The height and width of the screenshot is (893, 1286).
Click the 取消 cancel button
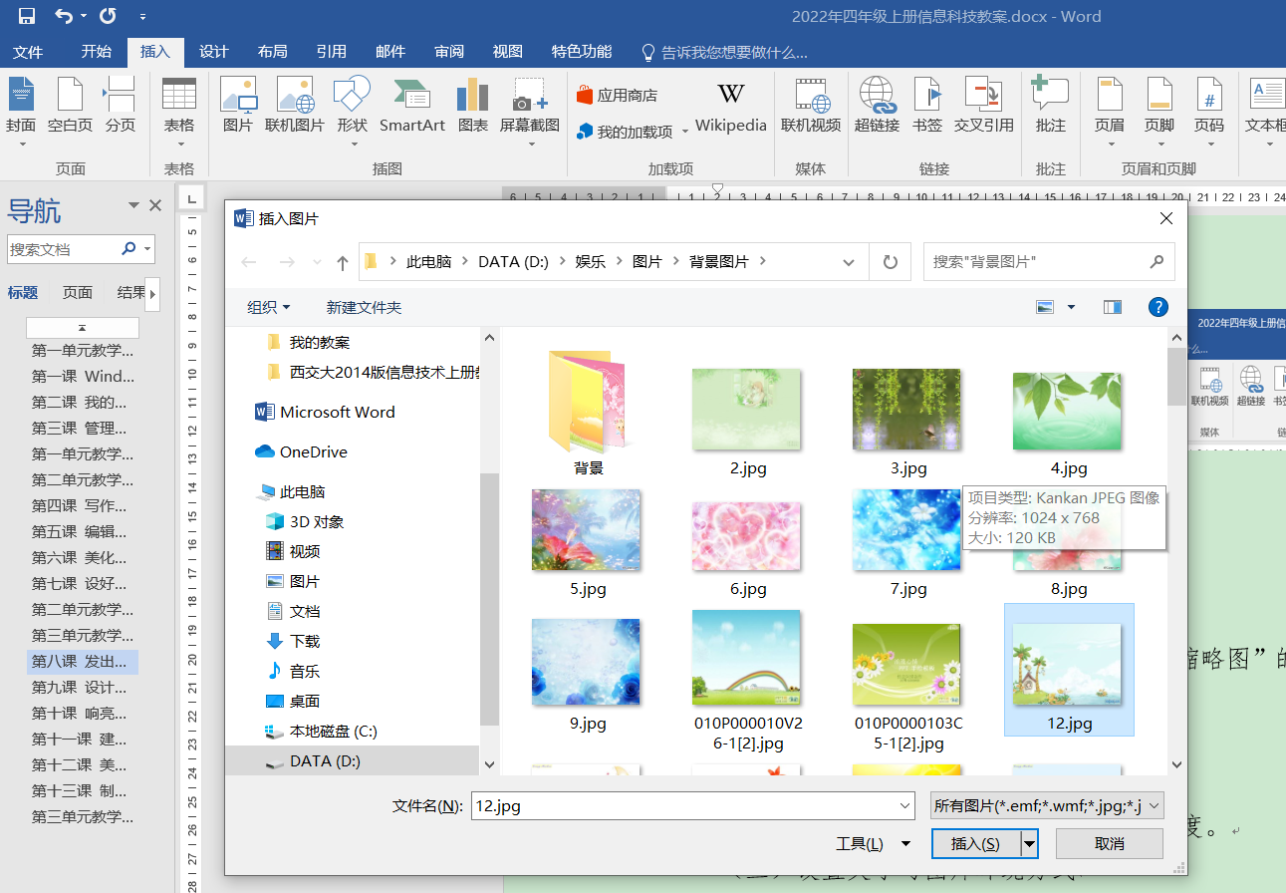coord(1109,844)
